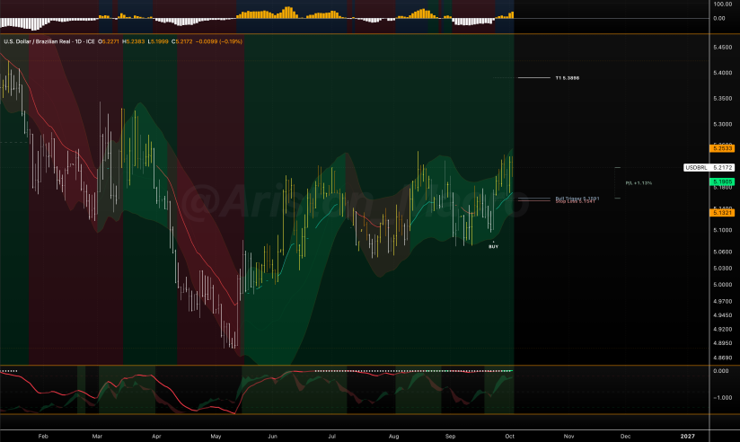Click the 5.3000 price axis tick
The width and height of the screenshot is (740, 442).
click(723, 125)
